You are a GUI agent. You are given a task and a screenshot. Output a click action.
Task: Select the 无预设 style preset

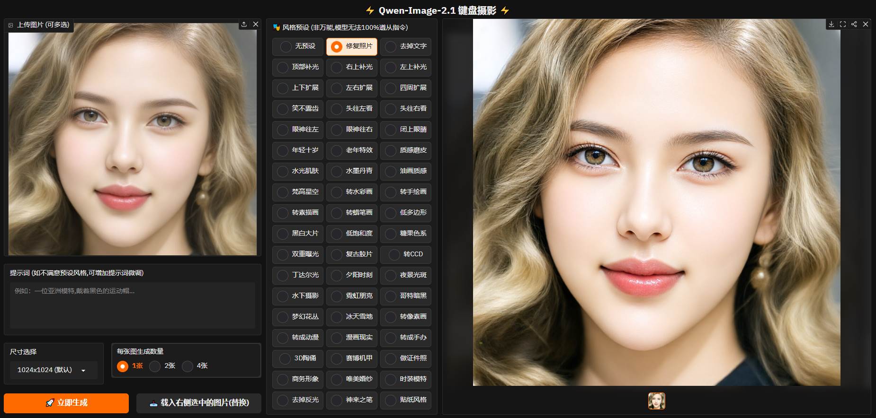(298, 46)
